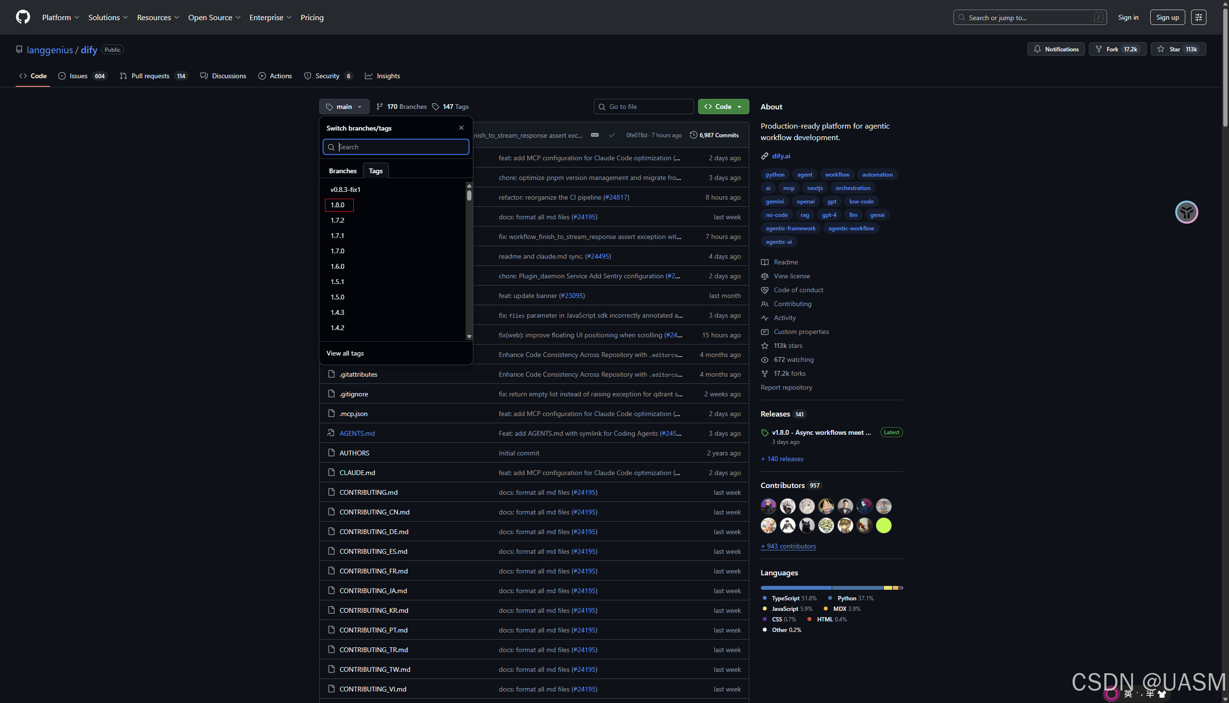Viewport: 1229px width, 703px height.
Task: Click the Notifications bell button
Action: [x=1056, y=49]
